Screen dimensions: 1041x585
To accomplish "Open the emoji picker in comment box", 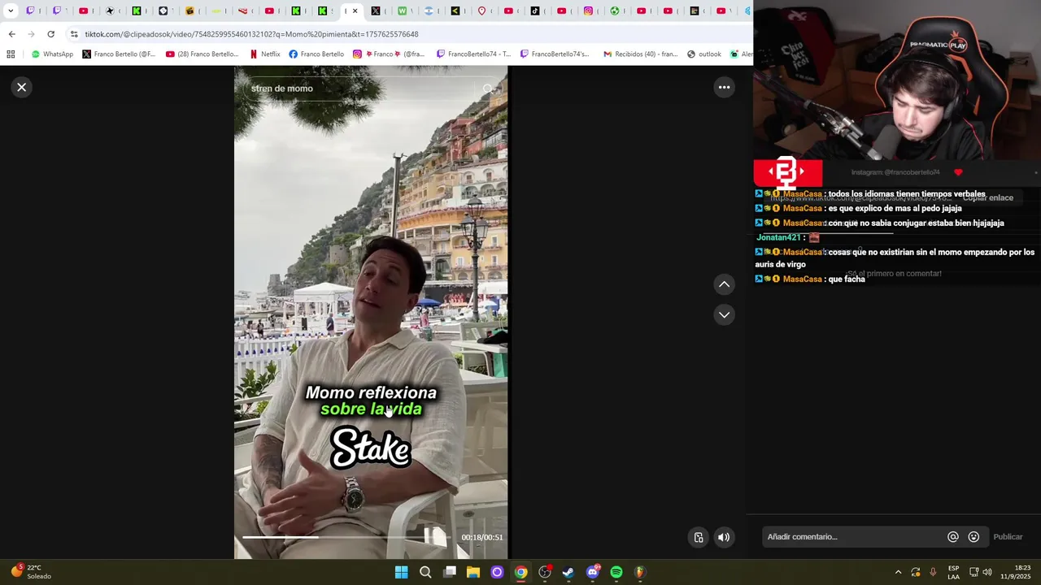I will (973, 537).
